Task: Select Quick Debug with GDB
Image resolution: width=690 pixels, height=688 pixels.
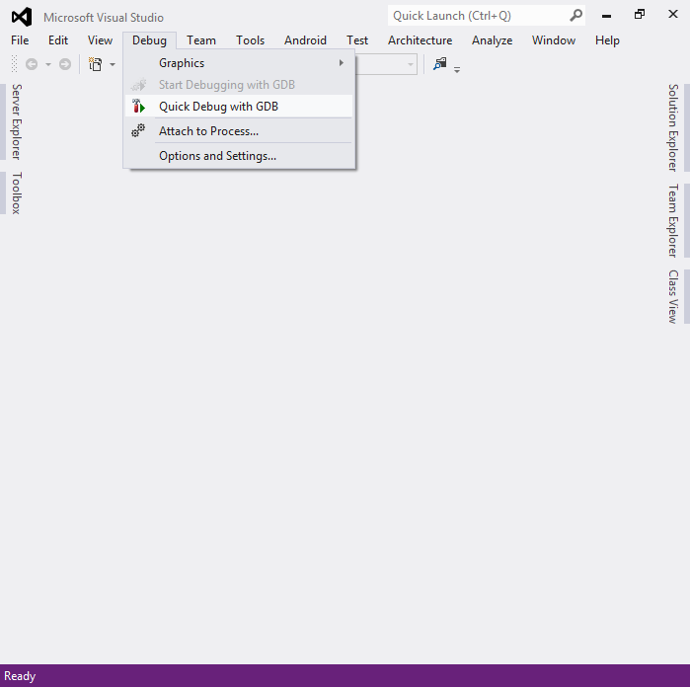Action: (x=239, y=107)
